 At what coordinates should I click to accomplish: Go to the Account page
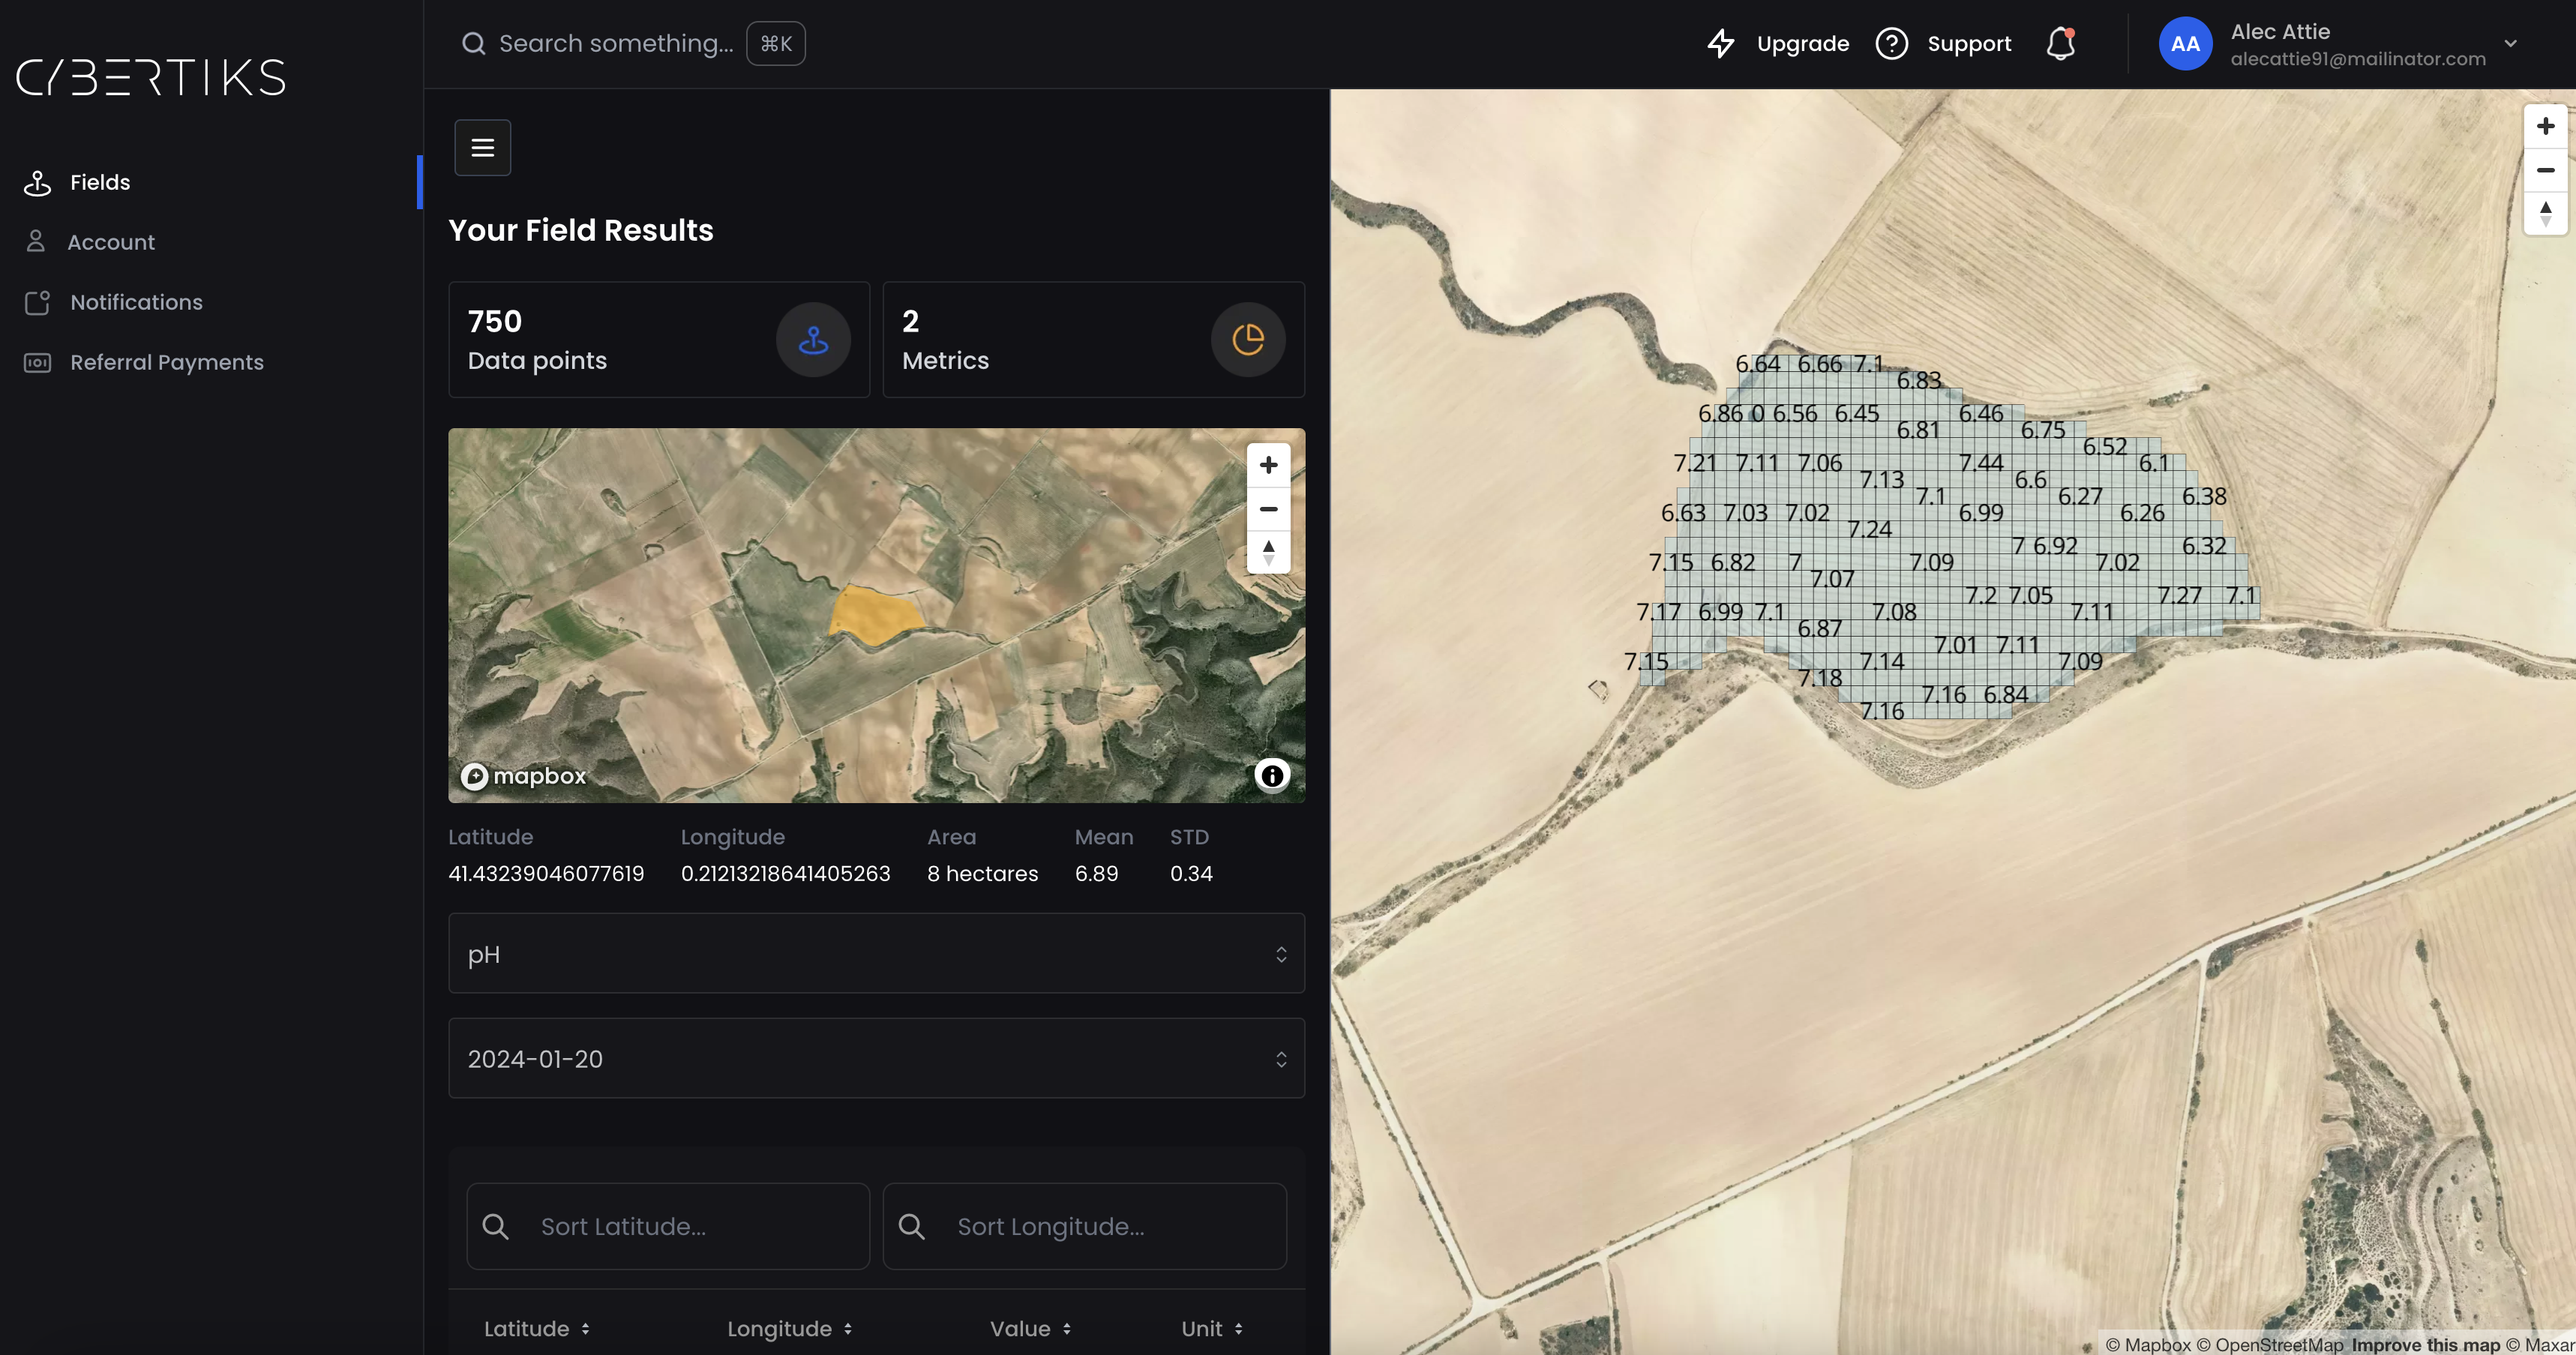click(x=111, y=242)
